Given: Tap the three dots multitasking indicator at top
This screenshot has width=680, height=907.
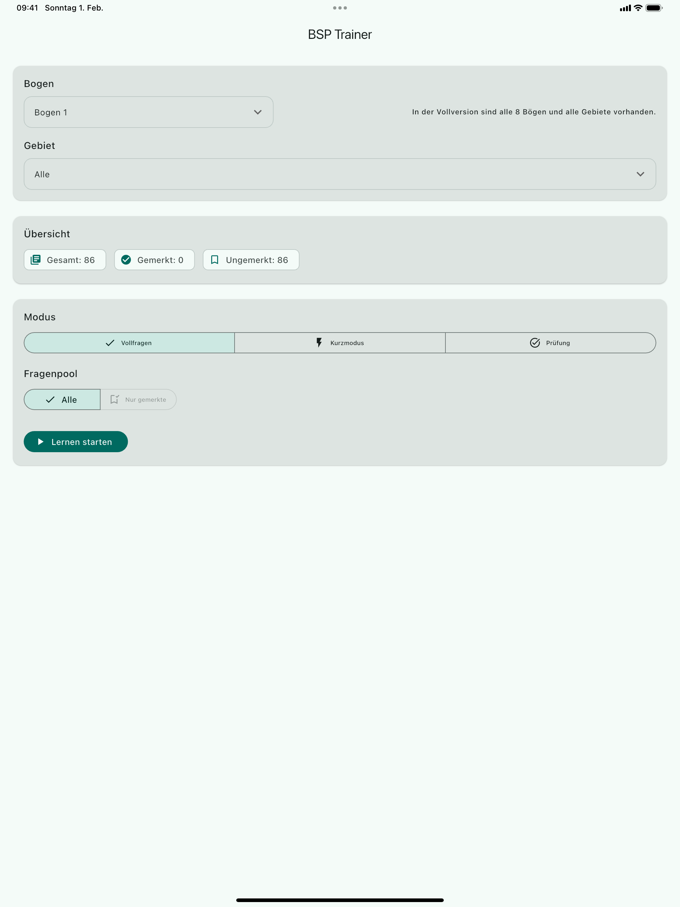Looking at the screenshot, I should [340, 8].
